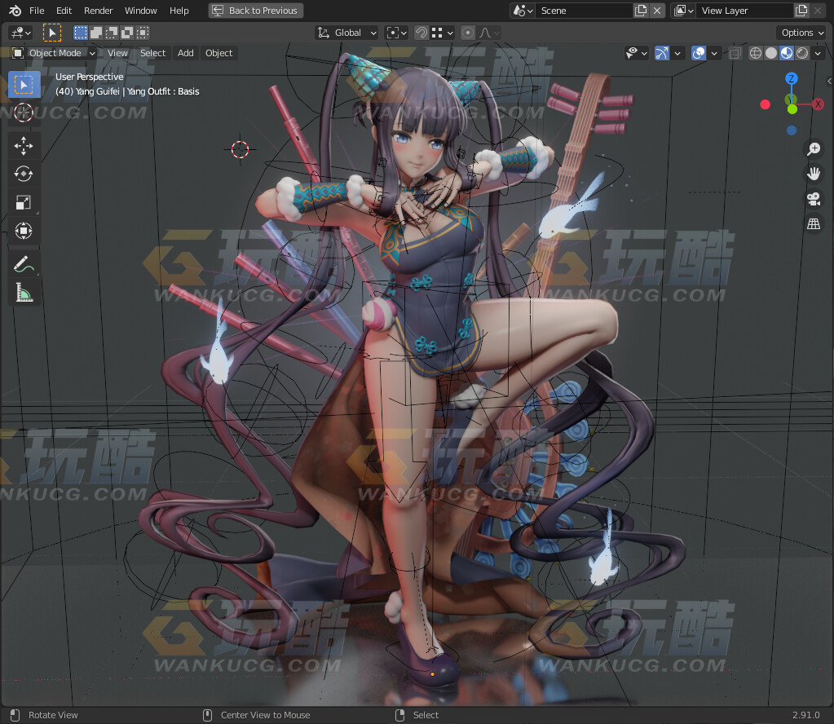
Task: Toggle snapping magnet
Action: (421, 33)
